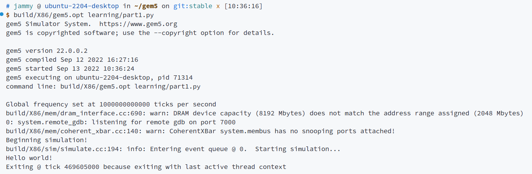Click the username jammy in the prompt
Screen dimensions: 532x174
tap(23, 6)
